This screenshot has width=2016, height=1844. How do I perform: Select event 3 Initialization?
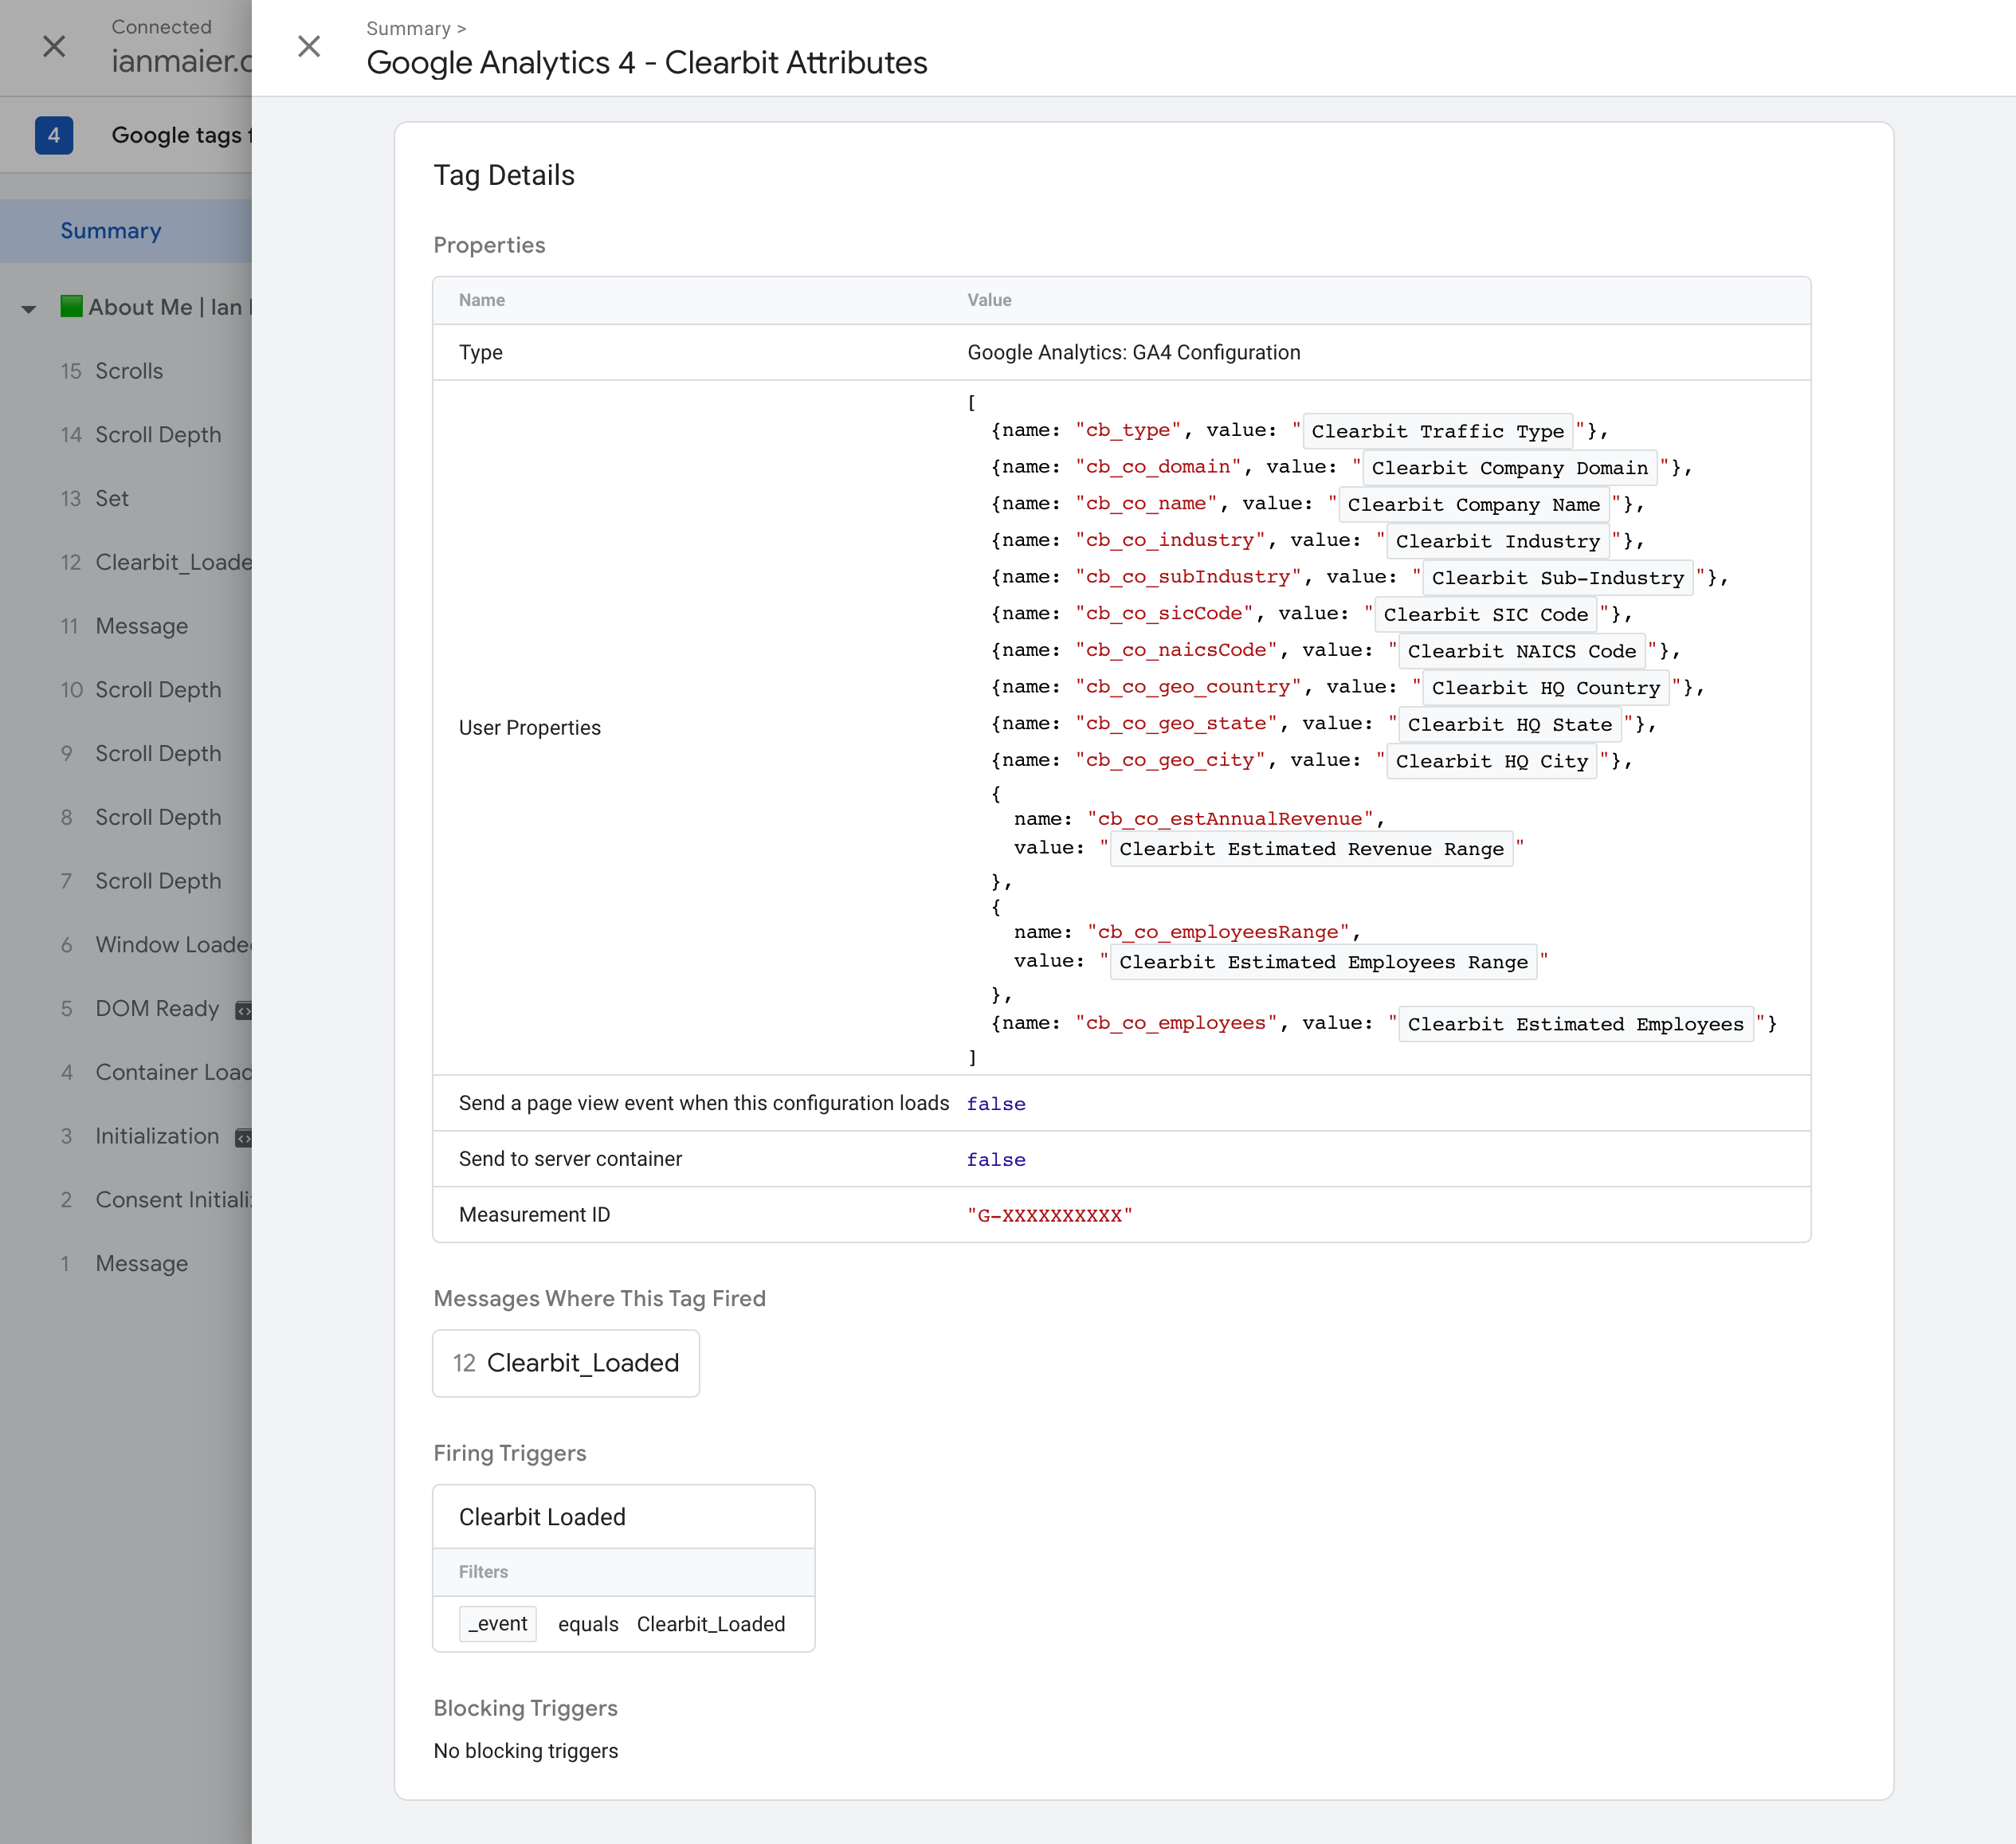(x=126, y=1136)
